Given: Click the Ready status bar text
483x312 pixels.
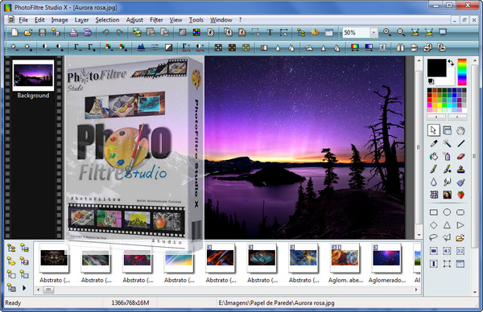Looking at the screenshot, I should pos(13,303).
